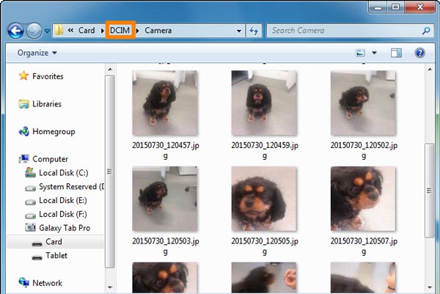Maximize the Explorer window
The width and height of the screenshot is (440, 294).
(396, 7)
